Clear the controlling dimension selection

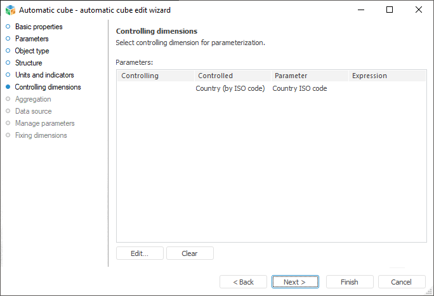point(190,253)
